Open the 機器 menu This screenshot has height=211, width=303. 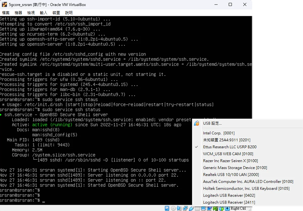[18, 13]
